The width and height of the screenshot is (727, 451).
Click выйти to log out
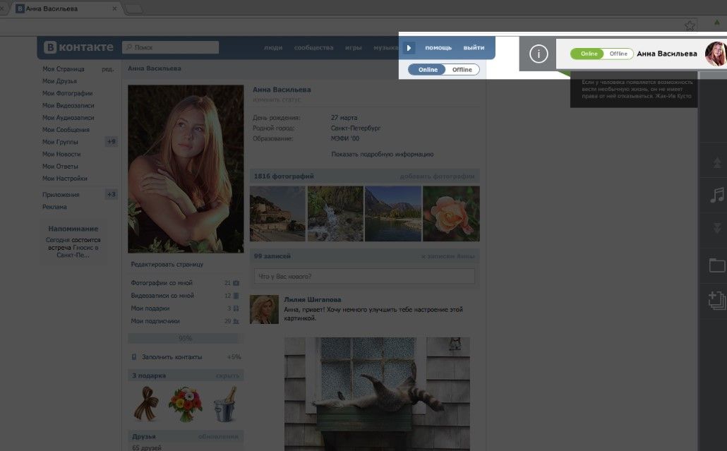point(474,48)
